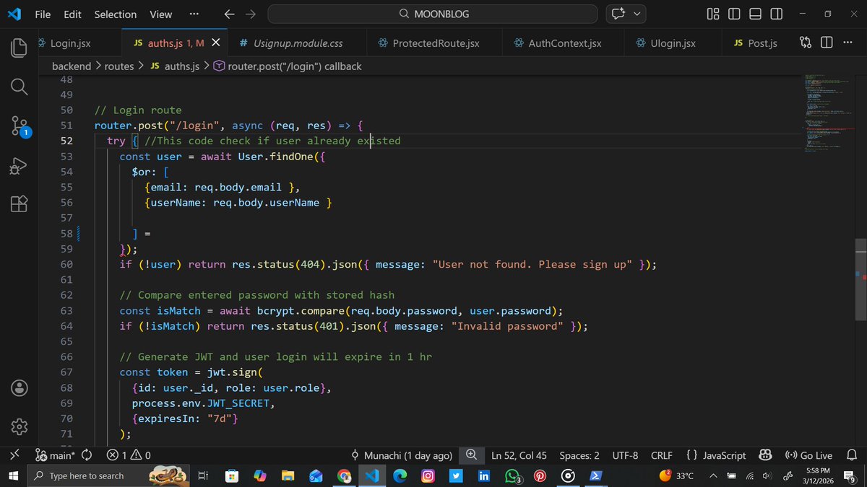Click the zoom magnifier in status bar
Screen dimensions: 867x487
[471, 455]
